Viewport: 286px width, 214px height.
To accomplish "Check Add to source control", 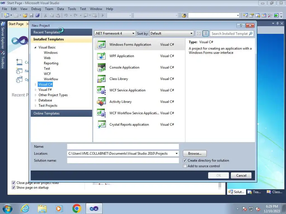I will (x=185, y=166).
